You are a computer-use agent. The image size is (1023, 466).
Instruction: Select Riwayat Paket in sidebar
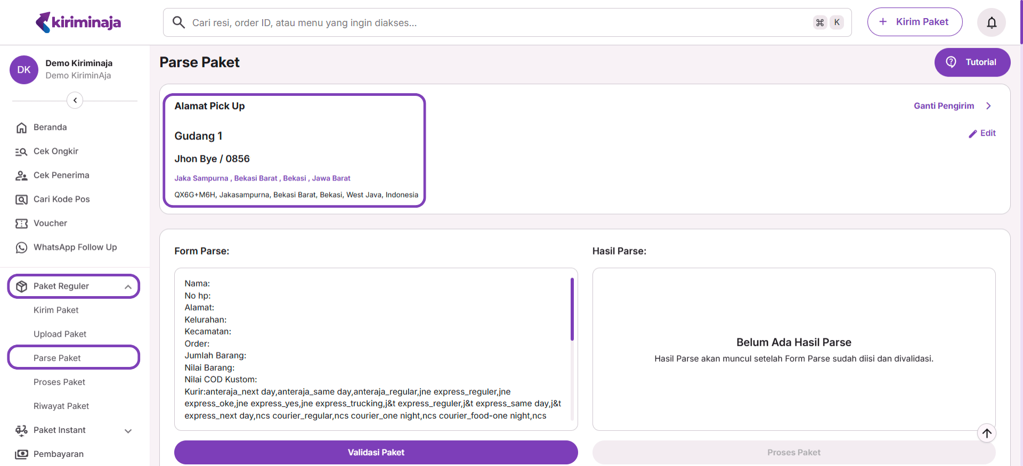[61, 406]
